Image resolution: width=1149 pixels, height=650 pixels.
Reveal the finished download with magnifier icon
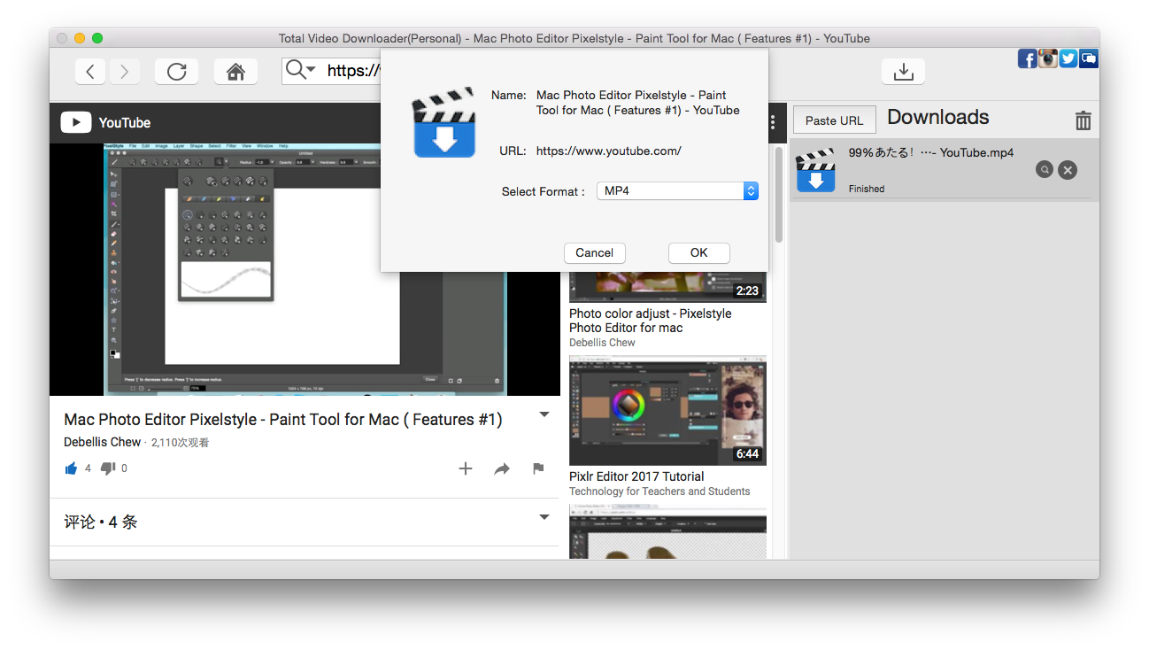pyautogui.click(x=1045, y=170)
